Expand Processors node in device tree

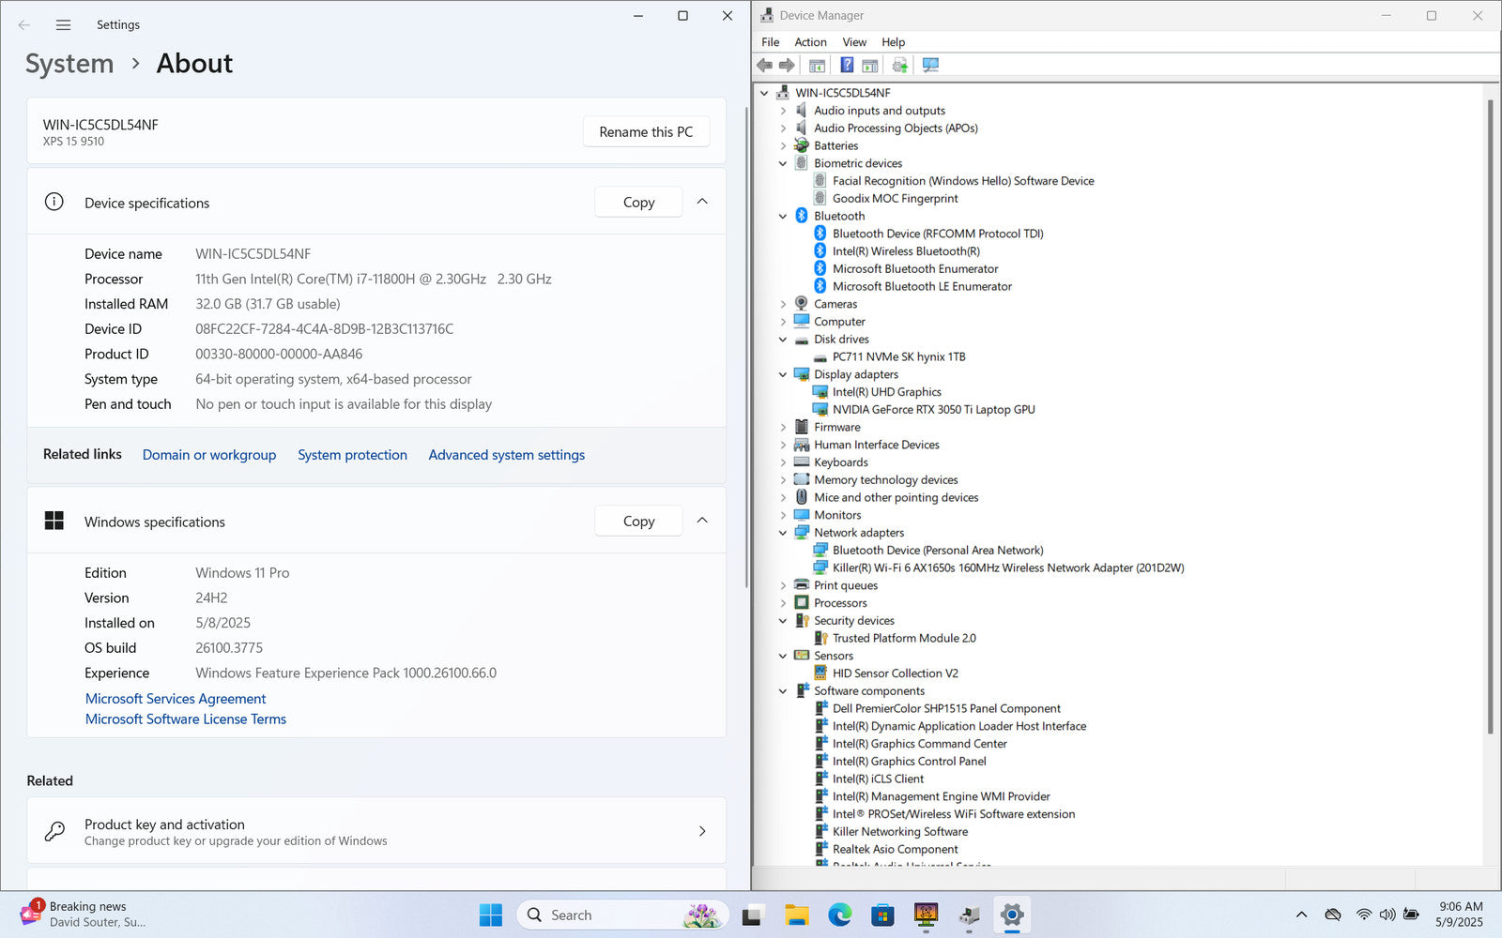(783, 603)
